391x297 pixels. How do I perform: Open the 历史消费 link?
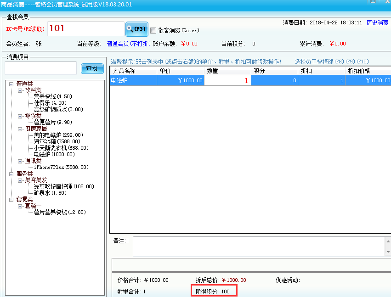point(377,22)
